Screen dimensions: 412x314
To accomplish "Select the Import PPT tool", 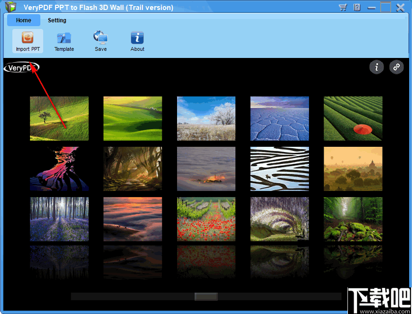I will (x=27, y=41).
